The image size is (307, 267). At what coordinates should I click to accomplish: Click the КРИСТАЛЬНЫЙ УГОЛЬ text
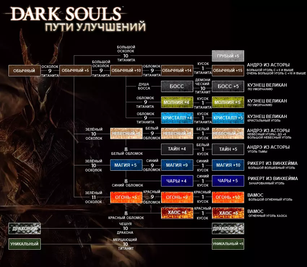264,121
